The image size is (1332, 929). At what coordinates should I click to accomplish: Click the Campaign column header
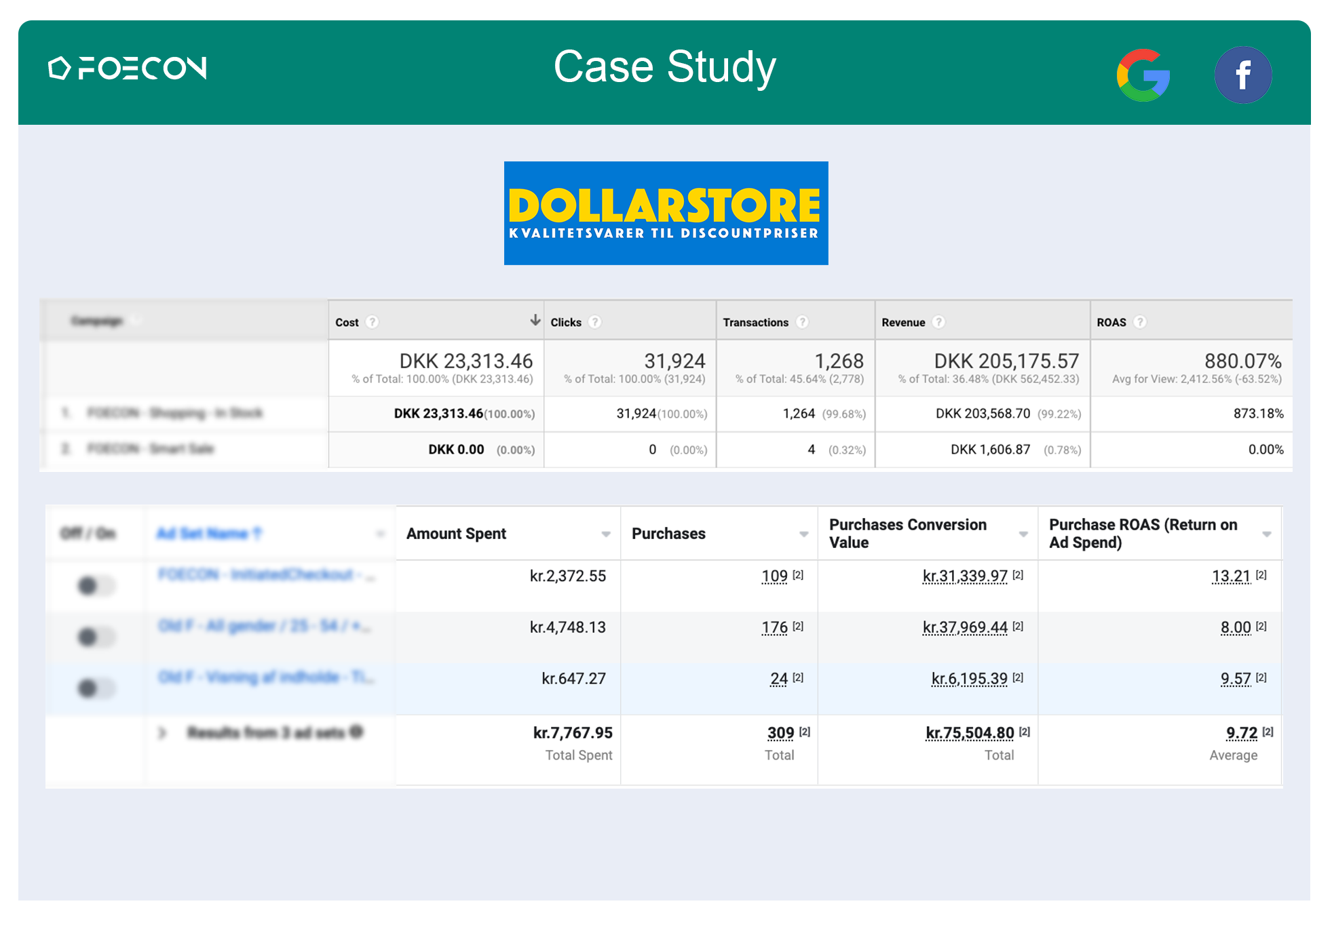point(97,320)
